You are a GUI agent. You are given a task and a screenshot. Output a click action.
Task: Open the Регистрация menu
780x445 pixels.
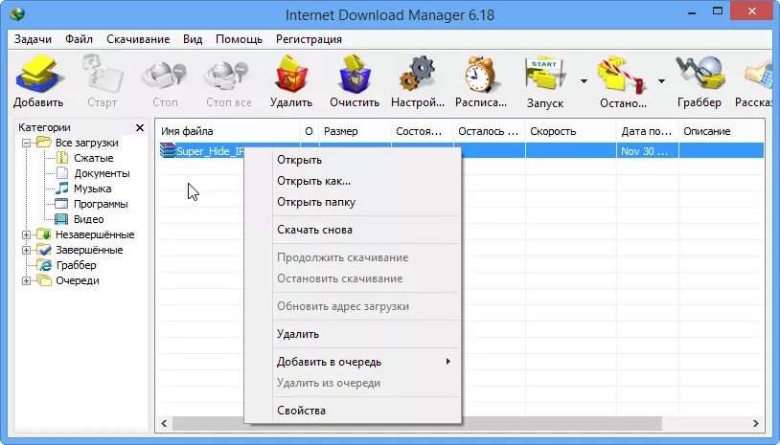309,39
